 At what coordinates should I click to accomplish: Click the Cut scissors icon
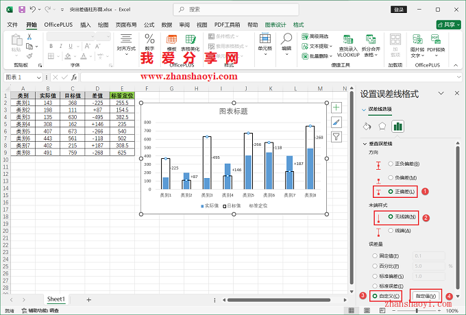29,37
